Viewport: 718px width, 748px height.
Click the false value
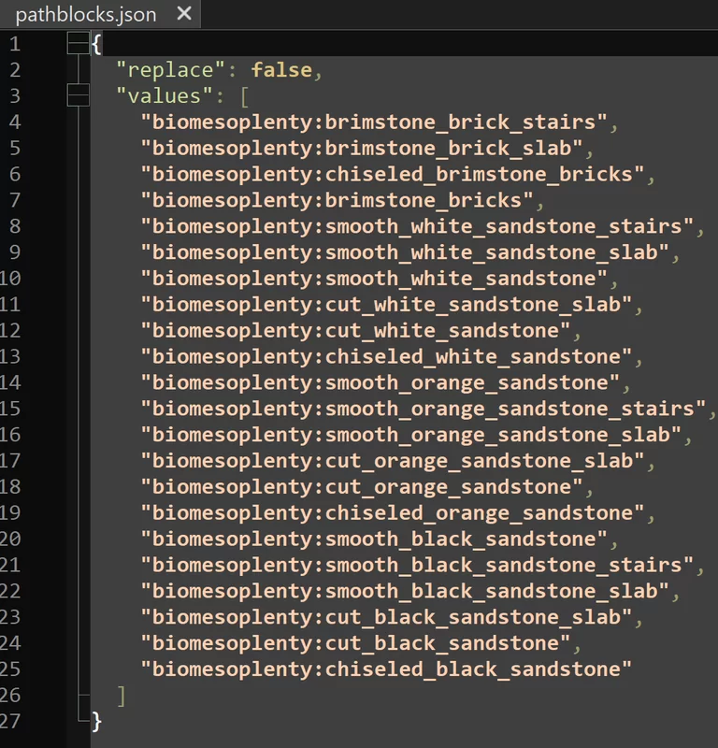coord(284,70)
